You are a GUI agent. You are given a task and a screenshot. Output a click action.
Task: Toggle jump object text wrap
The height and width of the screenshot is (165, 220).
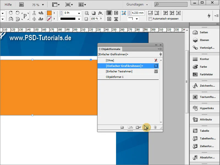pyautogui.click(x=116, y=19)
